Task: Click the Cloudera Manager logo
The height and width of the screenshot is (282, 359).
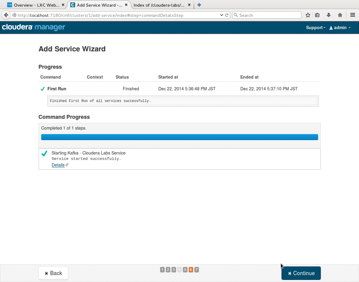Action: point(33,27)
